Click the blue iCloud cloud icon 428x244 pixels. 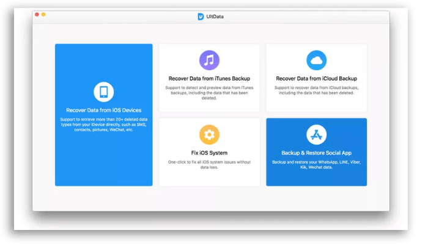pos(316,60)
